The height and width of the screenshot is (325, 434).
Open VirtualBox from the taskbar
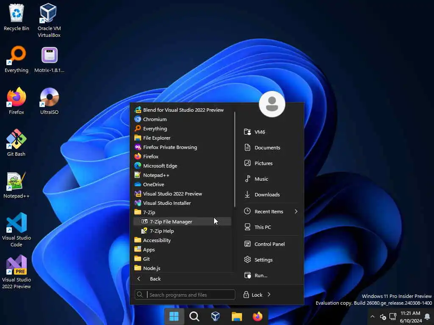pos(215,316)
